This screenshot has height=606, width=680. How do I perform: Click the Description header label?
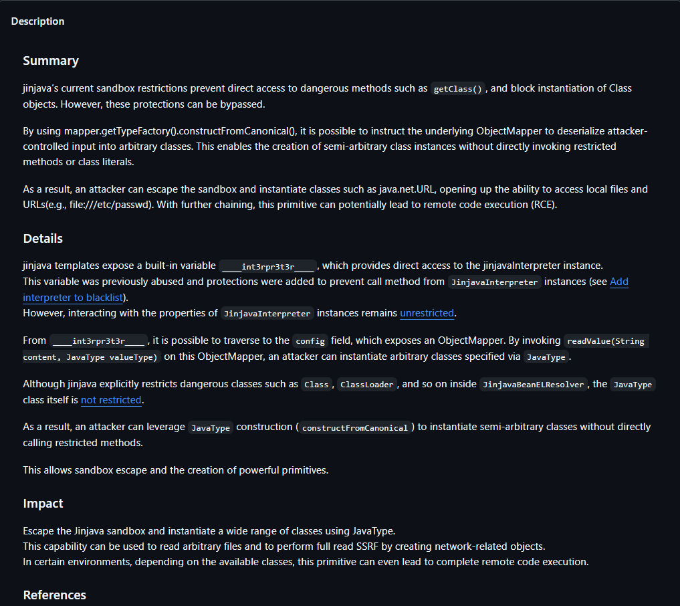[x=37, y=21]
